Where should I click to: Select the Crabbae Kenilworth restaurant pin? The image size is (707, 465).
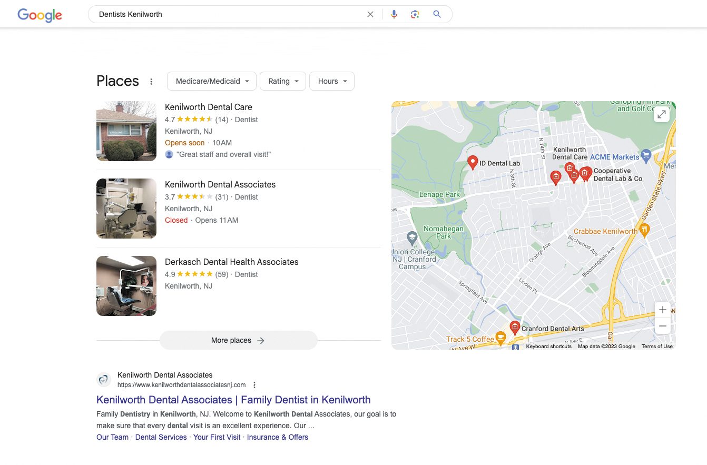point(645,230)
